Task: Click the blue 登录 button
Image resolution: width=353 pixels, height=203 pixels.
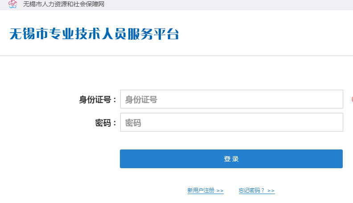Action: point(231,159)
